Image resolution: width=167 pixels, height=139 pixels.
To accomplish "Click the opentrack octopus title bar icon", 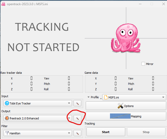I will [x=3, y=4].
